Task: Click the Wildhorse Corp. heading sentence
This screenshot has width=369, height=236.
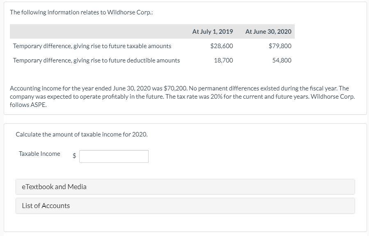Action: pos(81,12)
